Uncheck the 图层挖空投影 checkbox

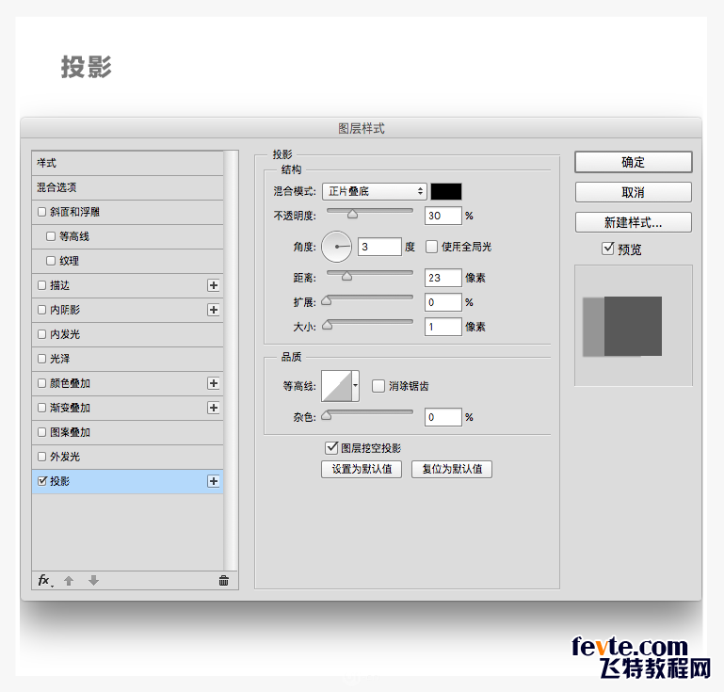point(331,448)
